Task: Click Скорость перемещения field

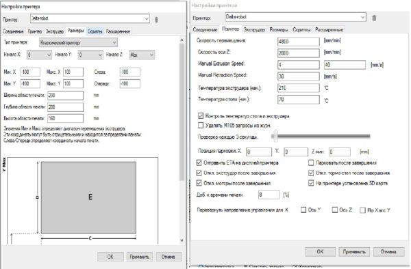Action: 299,42
